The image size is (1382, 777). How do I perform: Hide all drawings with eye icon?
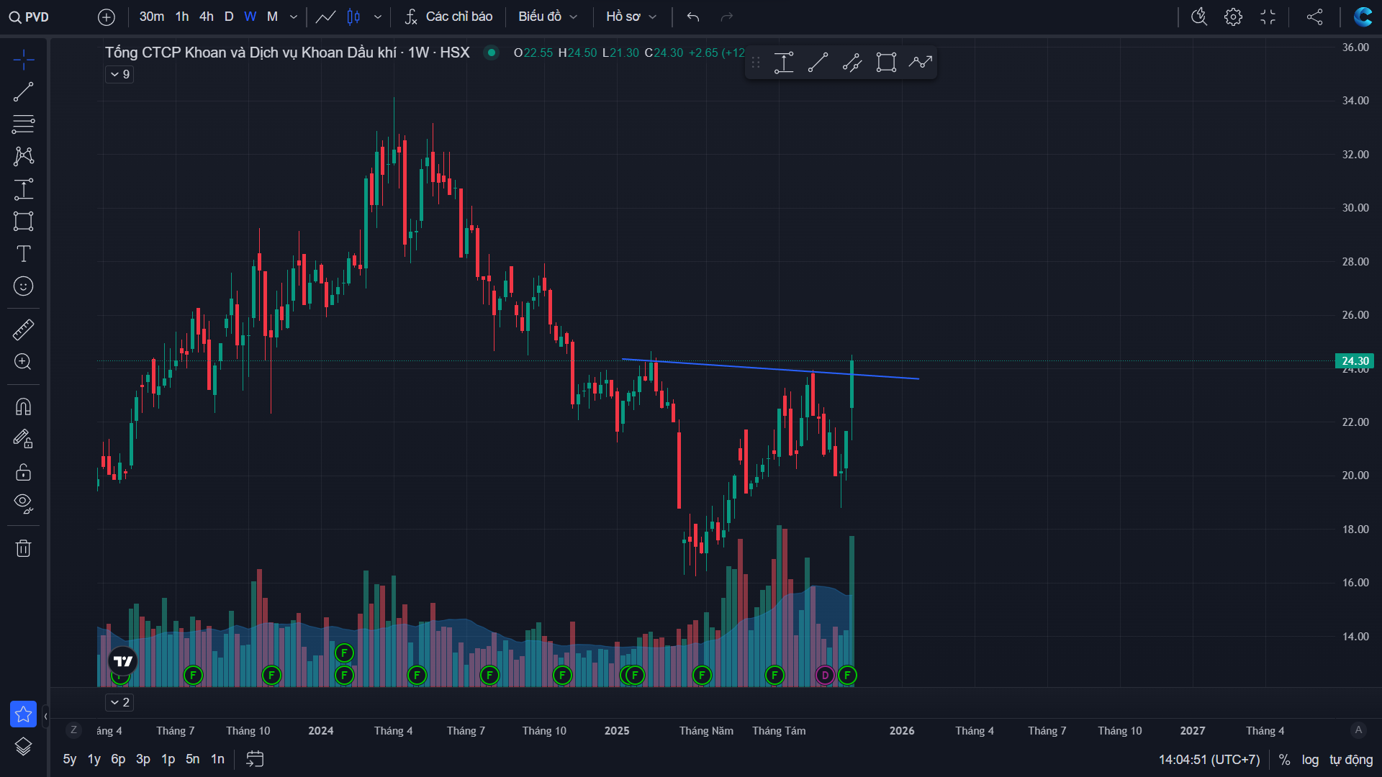pyautogui.click(x=23, y=504)
